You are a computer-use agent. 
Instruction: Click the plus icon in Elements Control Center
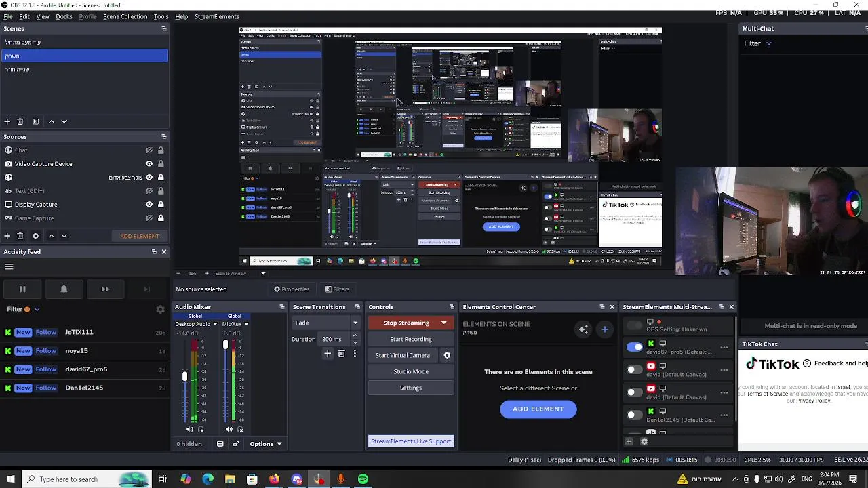coord(605,329)
